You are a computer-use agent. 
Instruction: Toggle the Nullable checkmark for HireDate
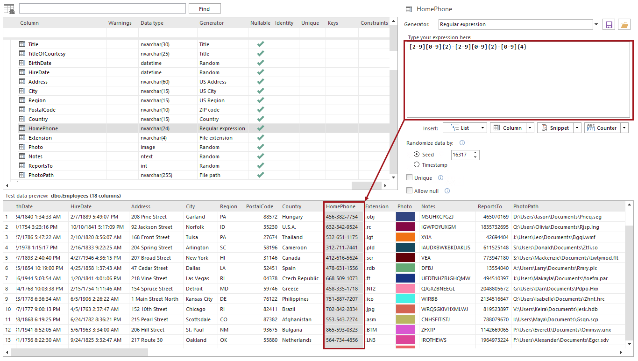tap(261, 72)
